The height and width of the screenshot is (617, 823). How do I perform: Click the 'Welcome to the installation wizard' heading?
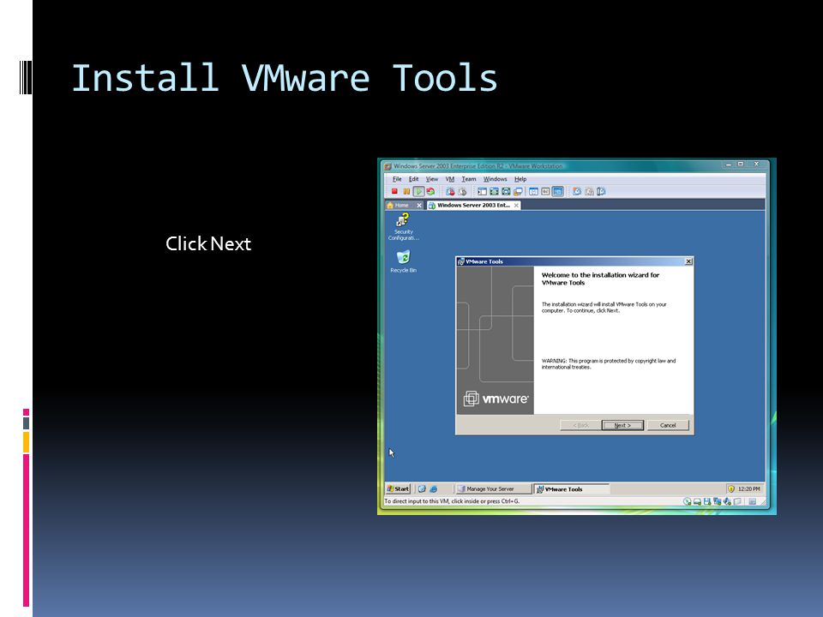coord(600,279)
